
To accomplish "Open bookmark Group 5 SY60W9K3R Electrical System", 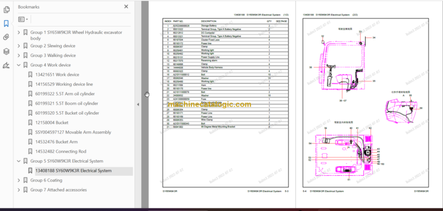I will [x=67, y=161].
